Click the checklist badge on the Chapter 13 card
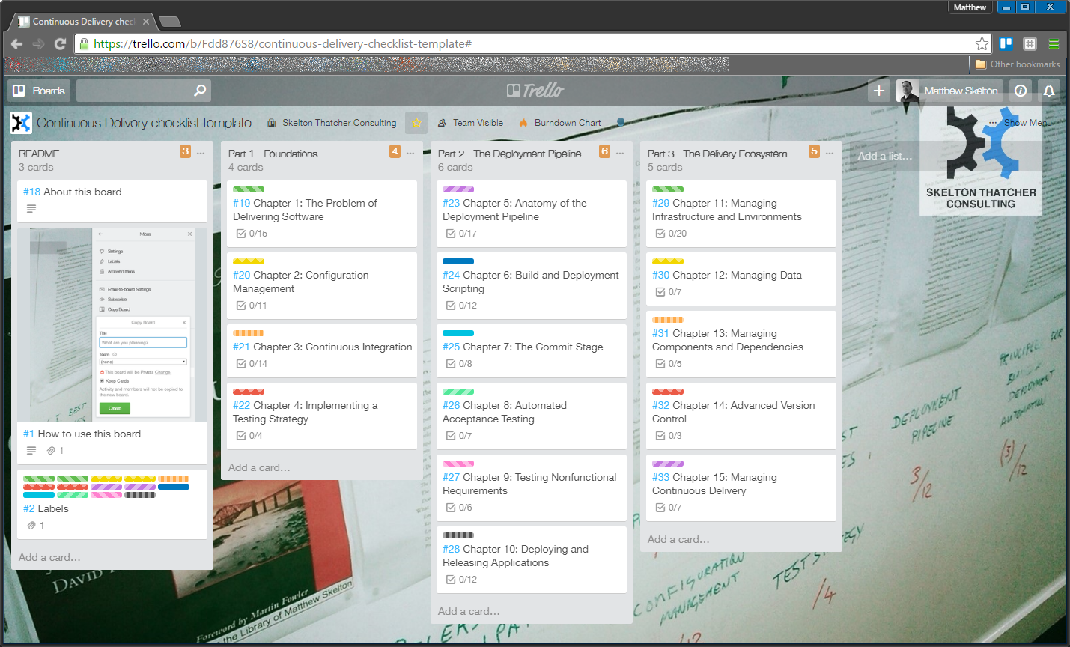1070x647 pixels. click(669, 364)
